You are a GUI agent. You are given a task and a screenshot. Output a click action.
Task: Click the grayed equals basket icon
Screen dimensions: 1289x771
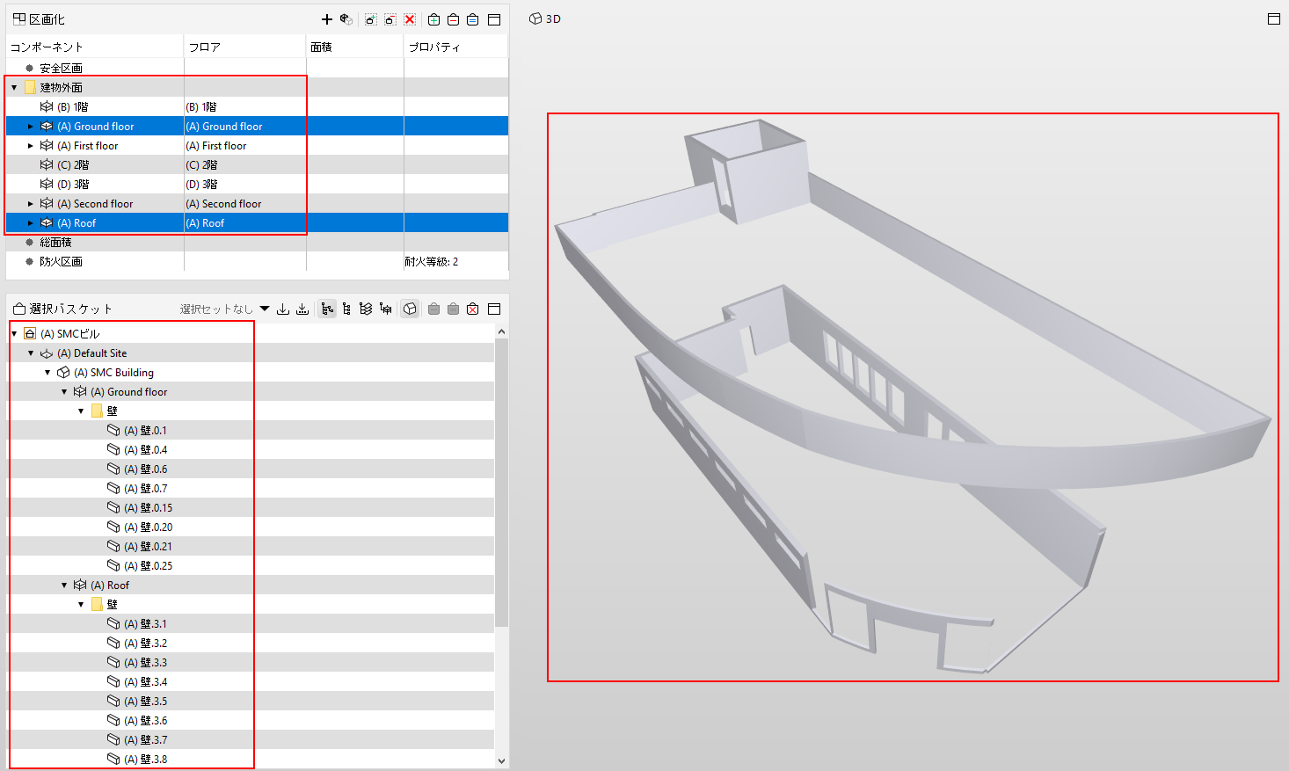454,309
